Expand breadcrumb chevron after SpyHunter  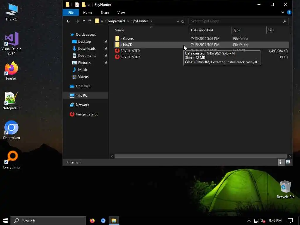tap(151, 21)
